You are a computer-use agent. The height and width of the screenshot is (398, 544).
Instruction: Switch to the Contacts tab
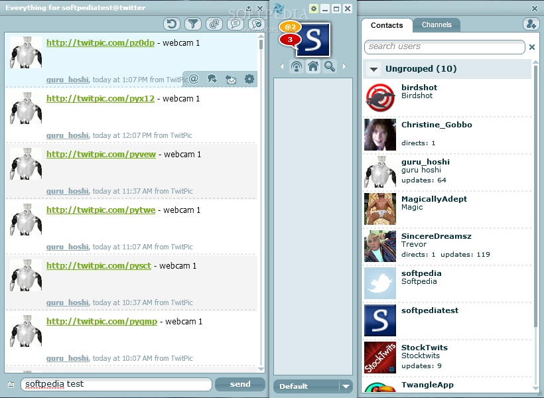pos(387,25)
